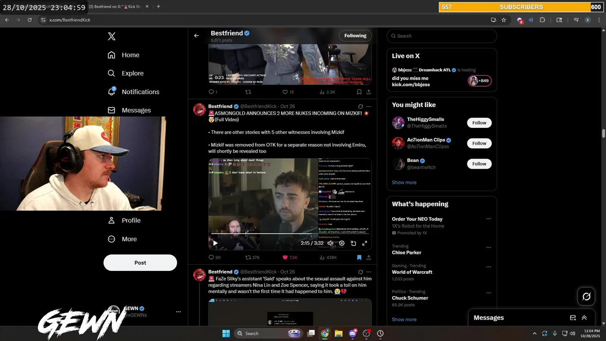Mute the Asmongold video volume
This screenshot has width=606, height=341.
click(330, 243)
